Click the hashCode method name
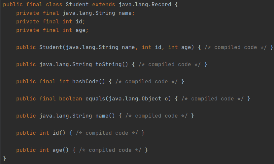This screenshot has height=164, width=274. pos(86,82)
